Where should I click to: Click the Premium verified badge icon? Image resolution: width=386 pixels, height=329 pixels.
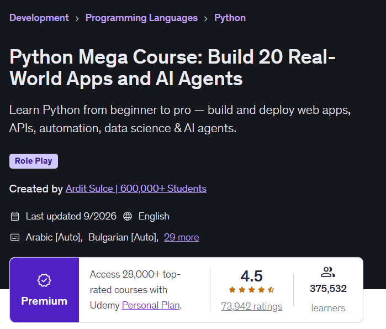(x=44, y=280)
